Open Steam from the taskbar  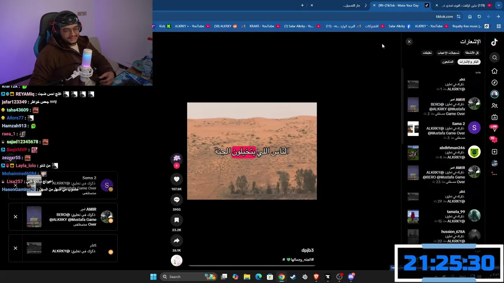[293, 277]
